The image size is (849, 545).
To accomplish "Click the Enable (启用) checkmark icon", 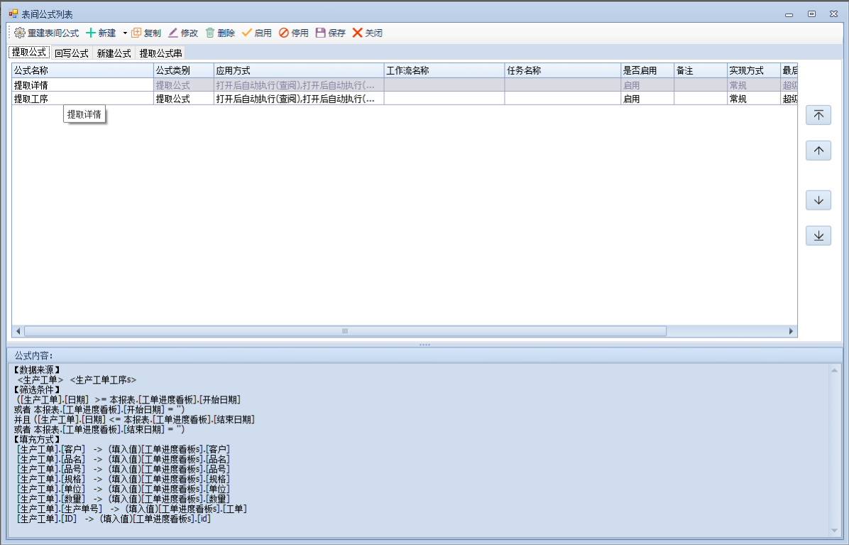I will coord(247,33).
